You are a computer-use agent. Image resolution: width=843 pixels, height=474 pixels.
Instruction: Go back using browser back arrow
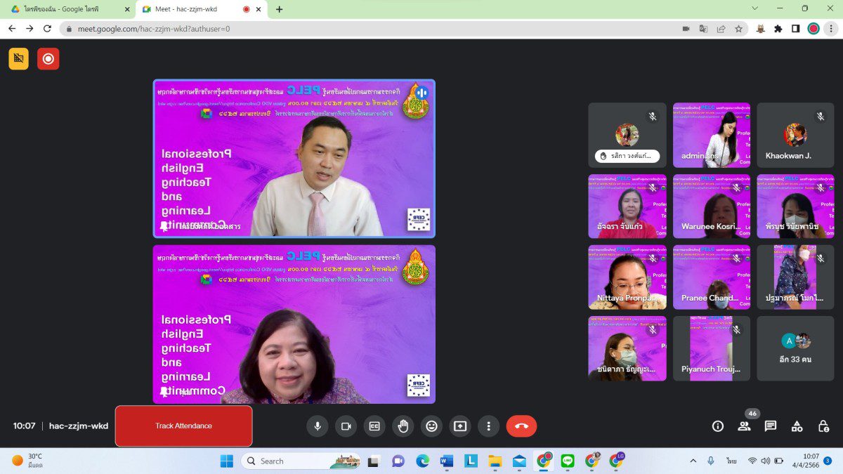[x=12, y=29]
